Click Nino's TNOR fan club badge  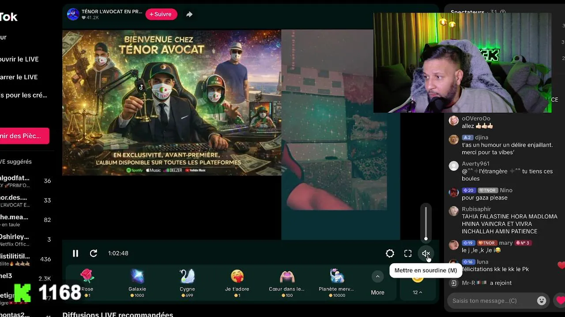click(x=488, y=190)
